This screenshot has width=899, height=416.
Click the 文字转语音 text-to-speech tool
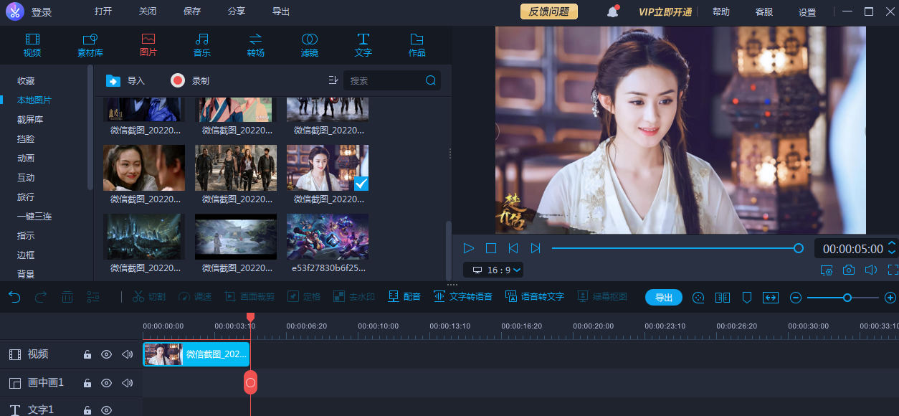[463, 296]
